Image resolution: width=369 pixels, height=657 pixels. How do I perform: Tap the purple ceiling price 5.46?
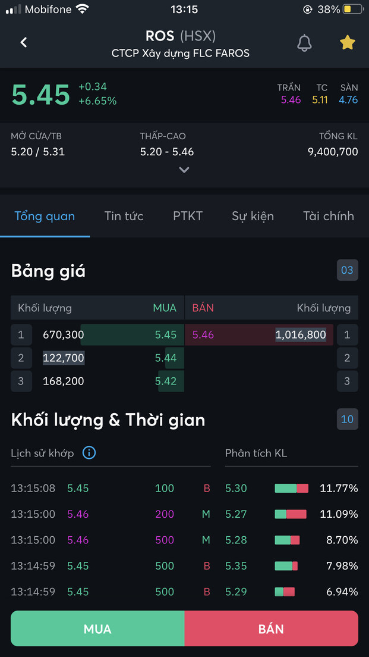pos(291,100)
